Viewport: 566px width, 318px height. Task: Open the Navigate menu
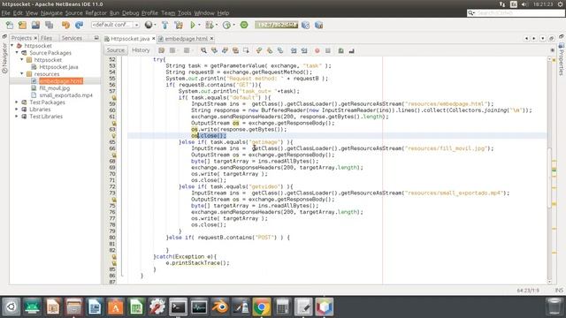51,13
